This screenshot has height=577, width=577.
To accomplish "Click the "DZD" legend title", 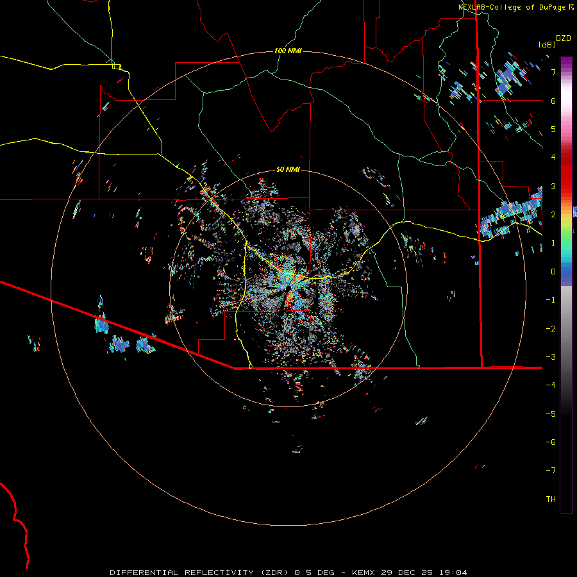I will [x=564, y=38].
